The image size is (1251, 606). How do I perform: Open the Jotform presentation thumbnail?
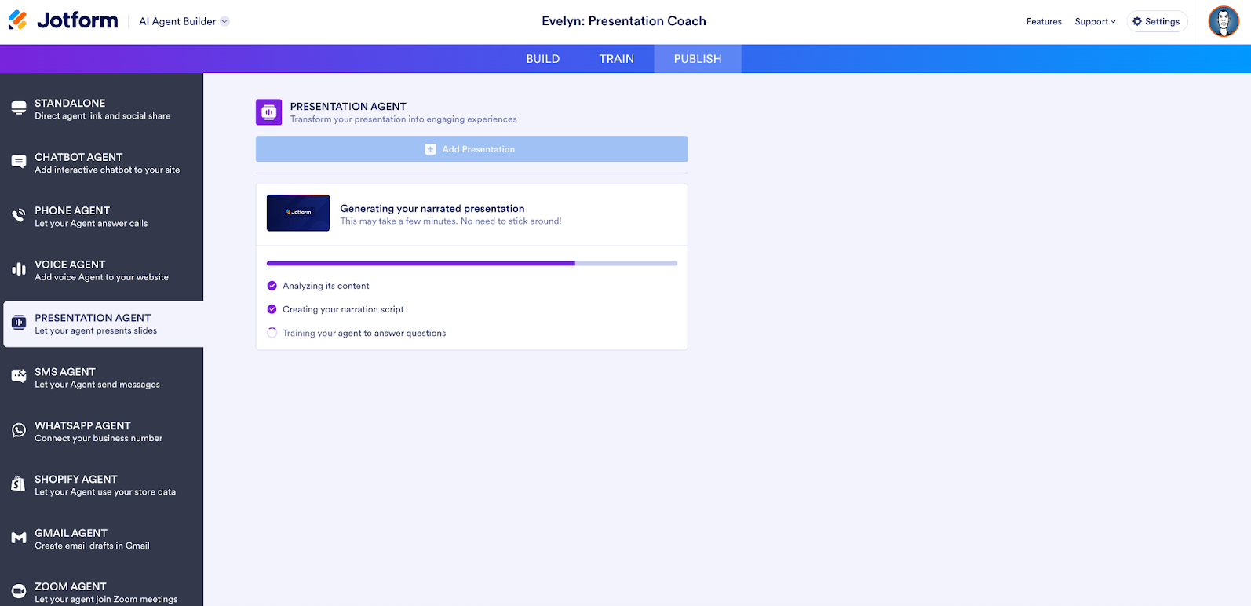298,213
